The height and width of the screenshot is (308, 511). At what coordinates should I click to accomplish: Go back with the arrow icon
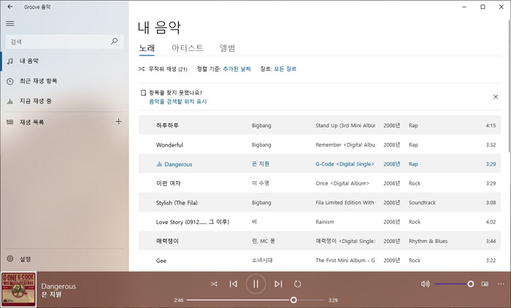[10, 7]
